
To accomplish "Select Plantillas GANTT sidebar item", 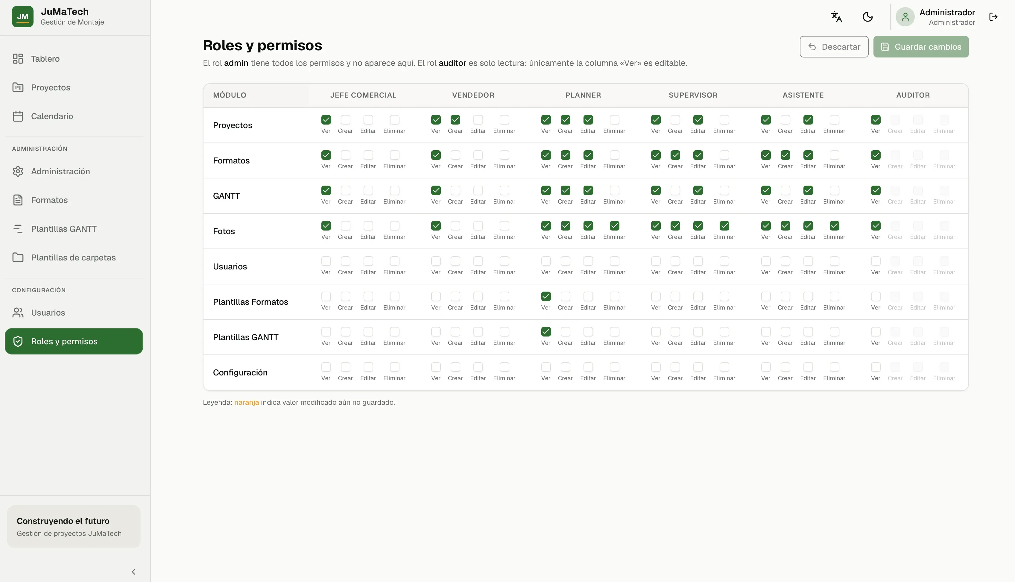I will pos(74,229).
